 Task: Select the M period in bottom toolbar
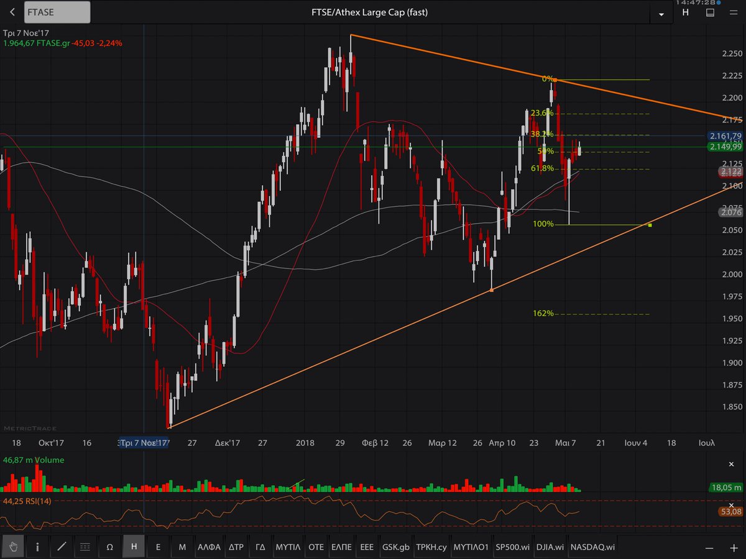[182, 547]
